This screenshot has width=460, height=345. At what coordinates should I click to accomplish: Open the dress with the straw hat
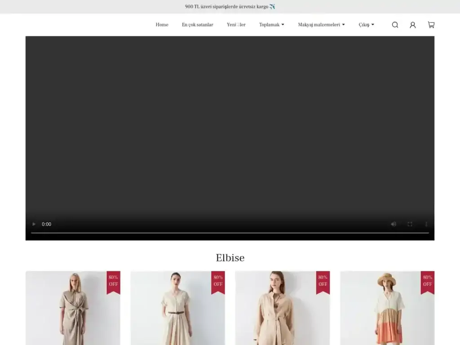(x=387, y=310)
